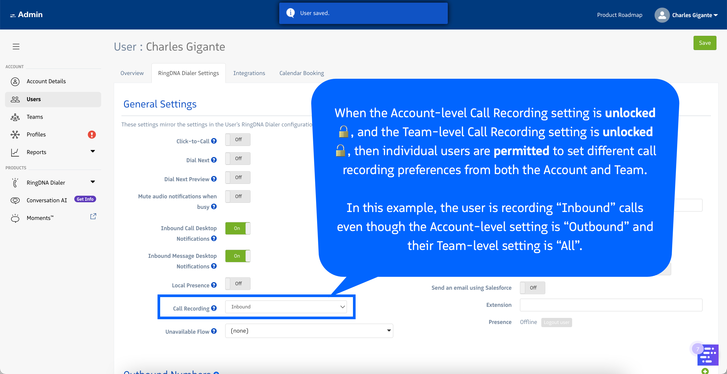Click the Teams group icon
The width and height of the screenshot is (727, 374).
point(15,117)
